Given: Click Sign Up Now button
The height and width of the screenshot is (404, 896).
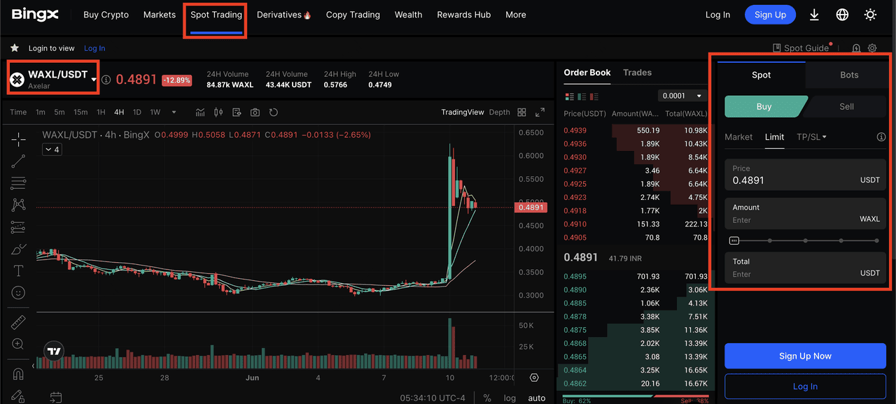Looking at the screenshot, I should (x=805, y=356).
